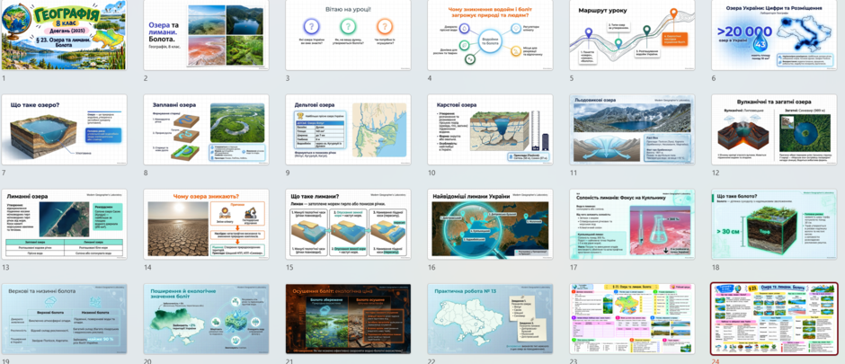Open 'Осушення боліт: екологічна ціна' slide thumbnail
This screenshot has height=364, width=845.
point(348,319)
